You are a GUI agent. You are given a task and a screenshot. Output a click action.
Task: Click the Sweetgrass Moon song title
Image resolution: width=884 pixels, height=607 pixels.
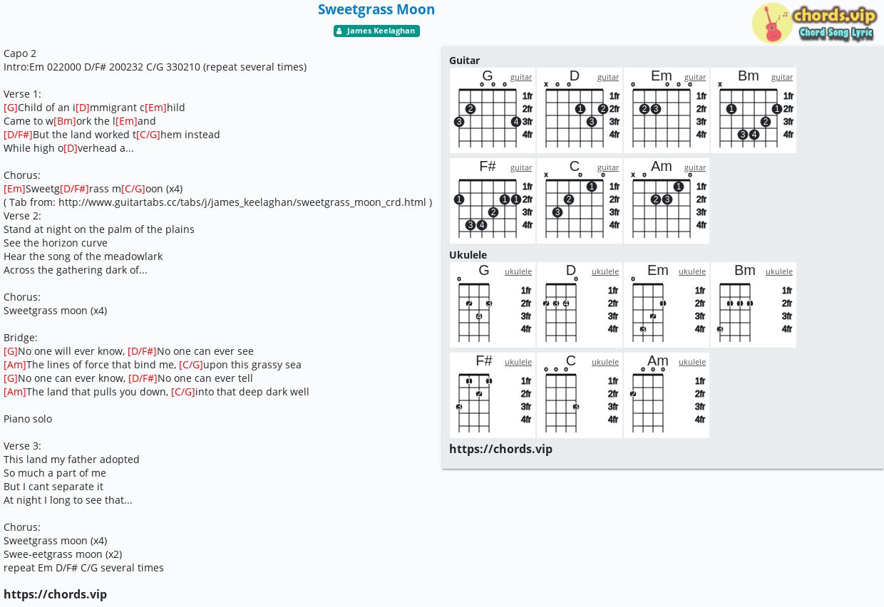pyautogui.click(x=376, y=9)
